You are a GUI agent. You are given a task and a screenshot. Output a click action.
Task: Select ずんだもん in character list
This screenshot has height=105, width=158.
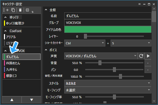point(22,57)
